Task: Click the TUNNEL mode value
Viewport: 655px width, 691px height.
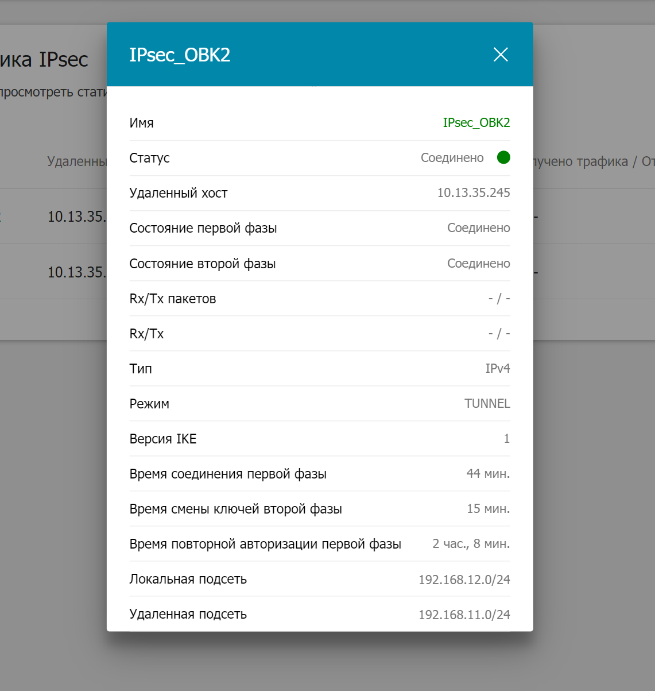Action: pyautogui.click(x=487, y=404)
